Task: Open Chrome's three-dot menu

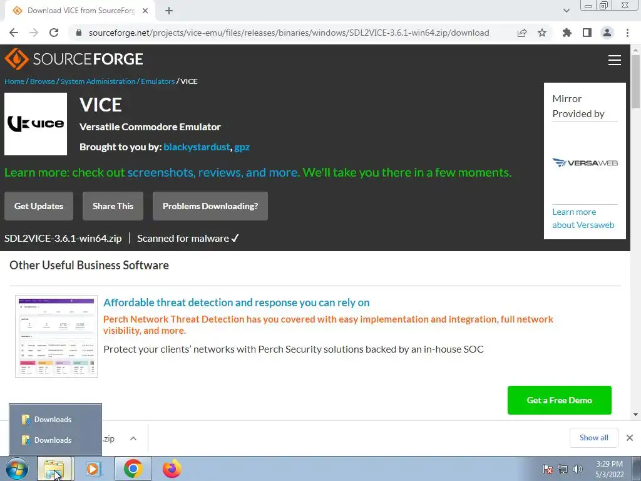Action: [x=627, y=33]
